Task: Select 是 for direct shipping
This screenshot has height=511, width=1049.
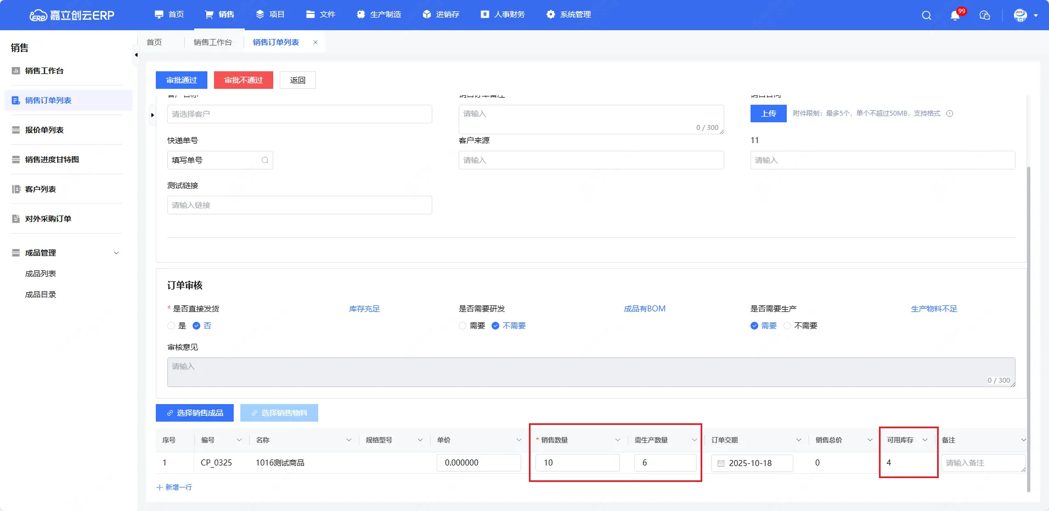Action: pyautogui.click(x=171, y=326)
